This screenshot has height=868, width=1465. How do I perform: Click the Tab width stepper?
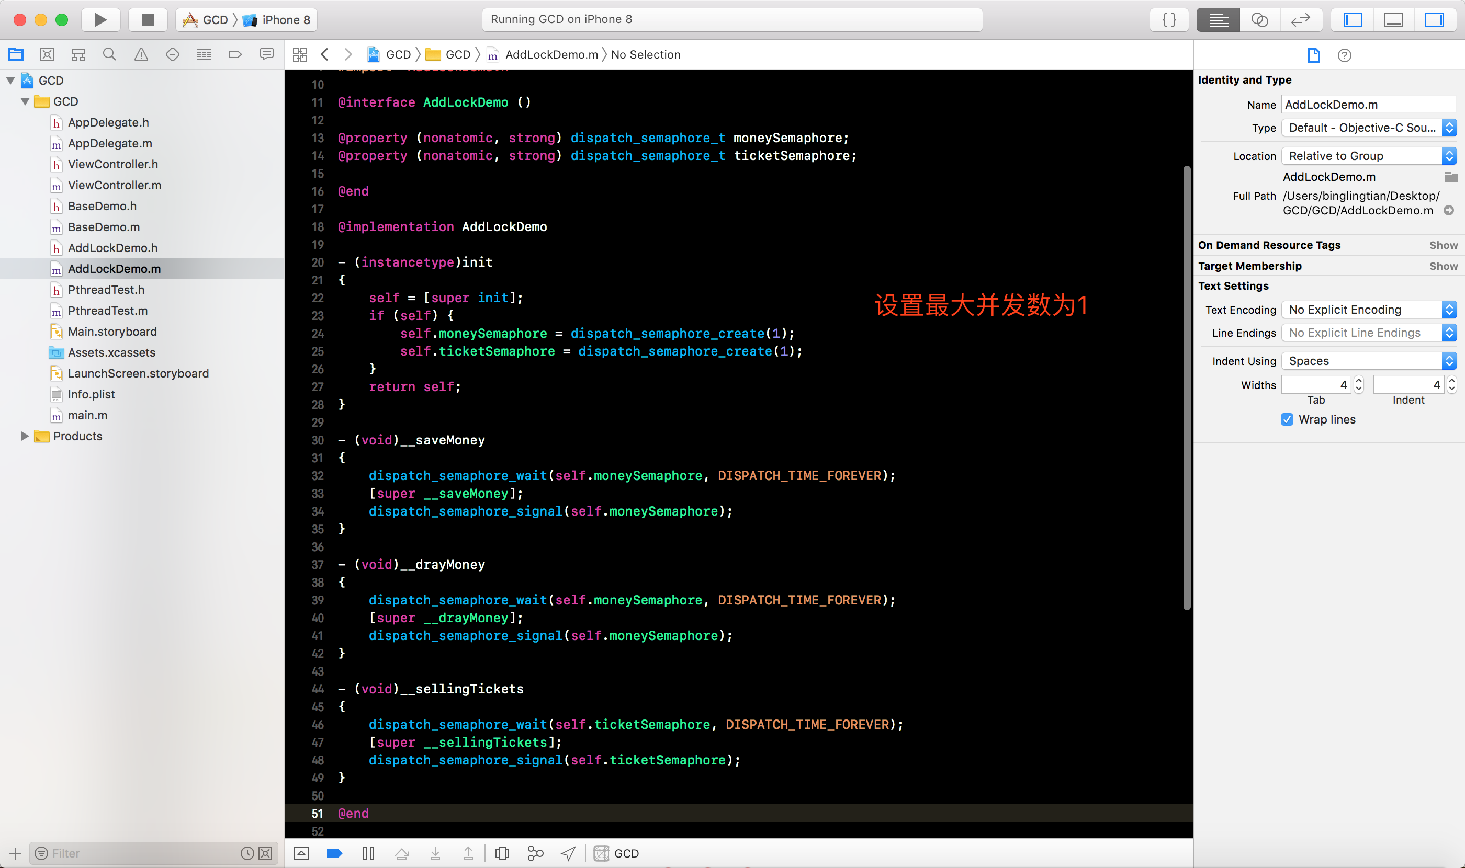coord(1359,384)
